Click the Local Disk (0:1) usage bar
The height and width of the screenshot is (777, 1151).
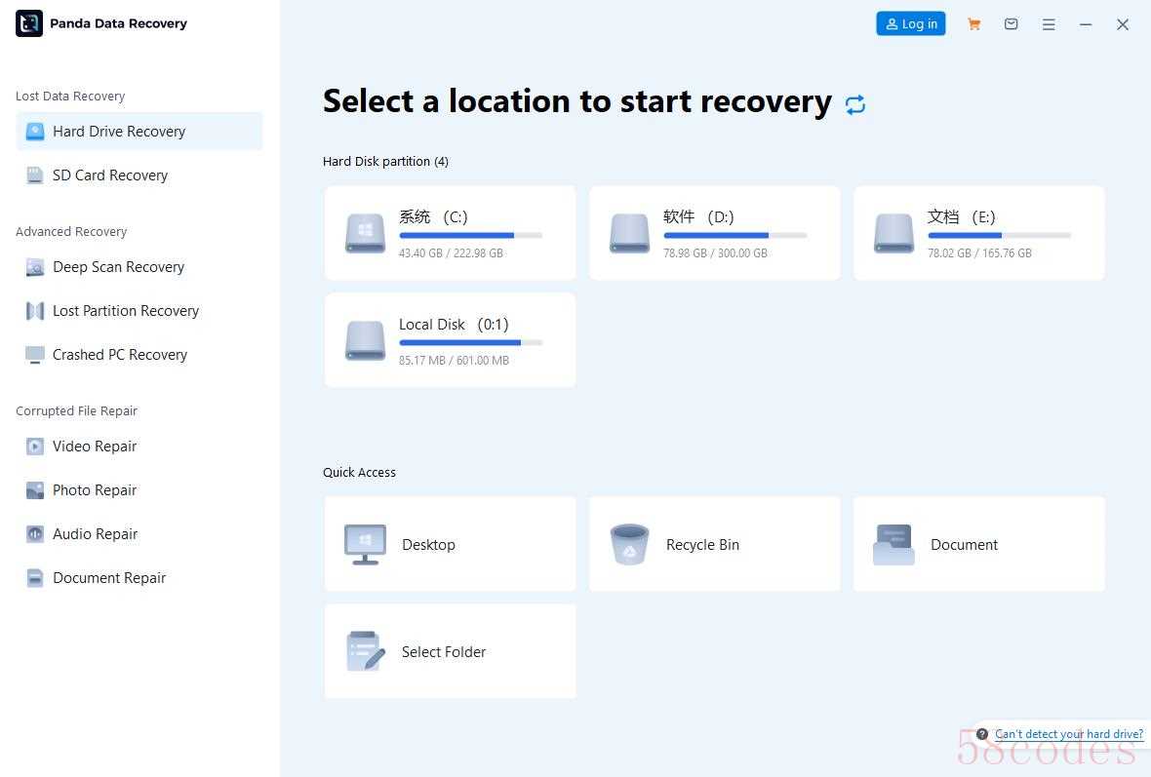pos(470,342)
